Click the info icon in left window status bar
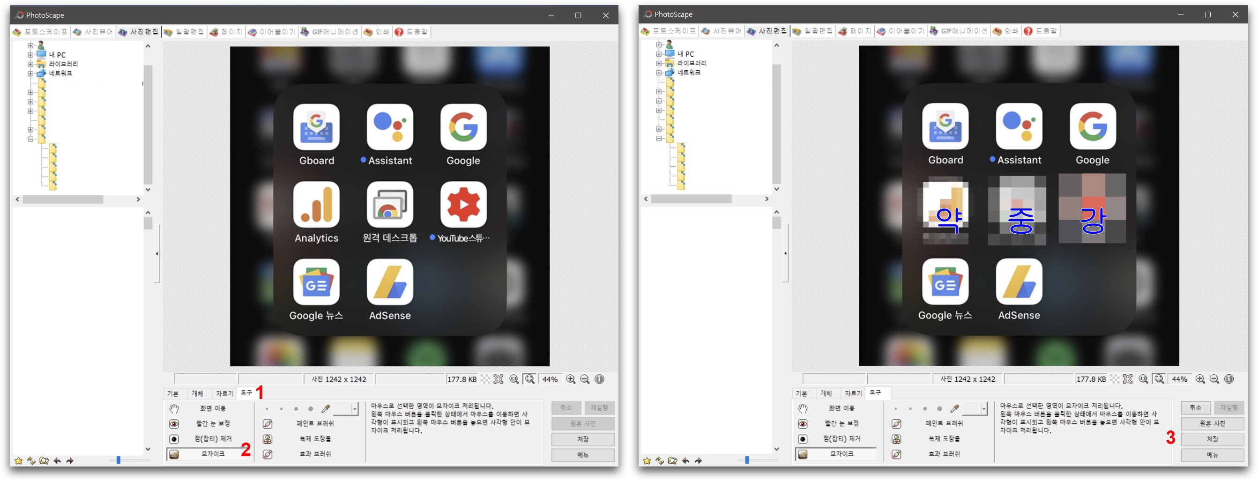The height and width of the screenshot is (481, 1258). [x=600, y=379]
